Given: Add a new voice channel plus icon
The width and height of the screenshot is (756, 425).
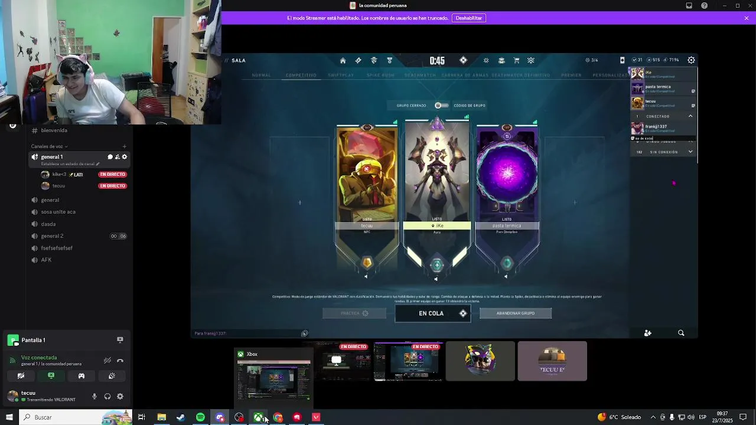Looking at the screenshot, I should pos(124,146).
